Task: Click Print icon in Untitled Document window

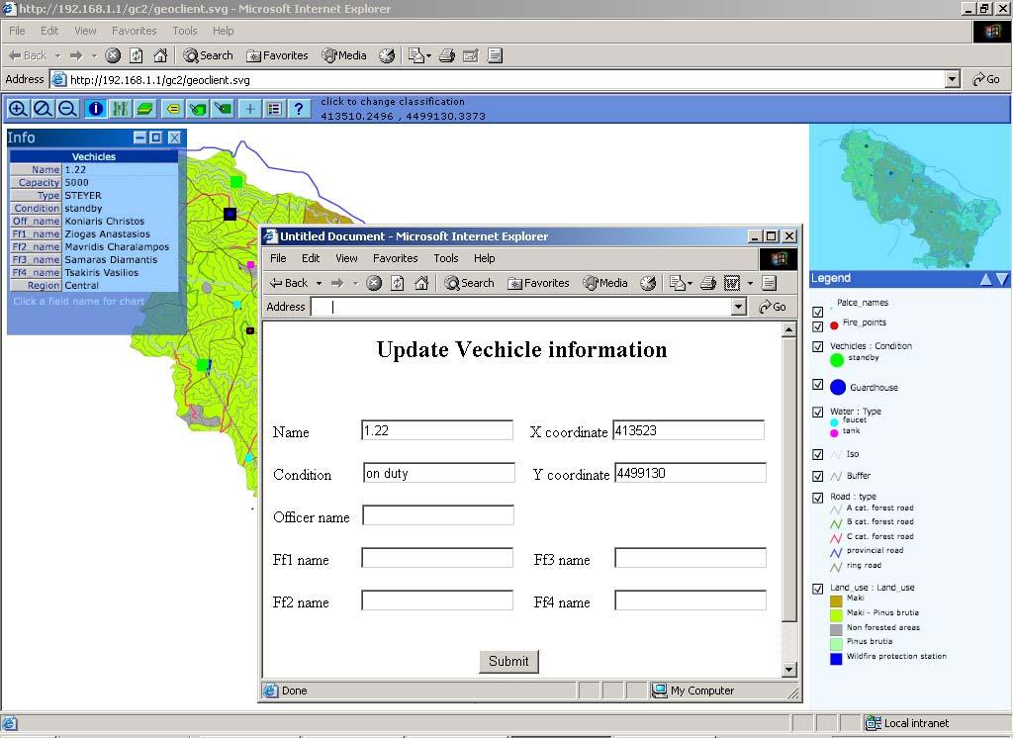Action: [x=708, y=283]
